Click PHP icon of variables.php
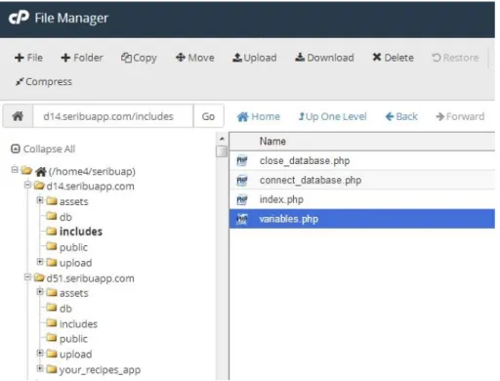The height and width of the screenshot is (381, 500). (242, 219)
